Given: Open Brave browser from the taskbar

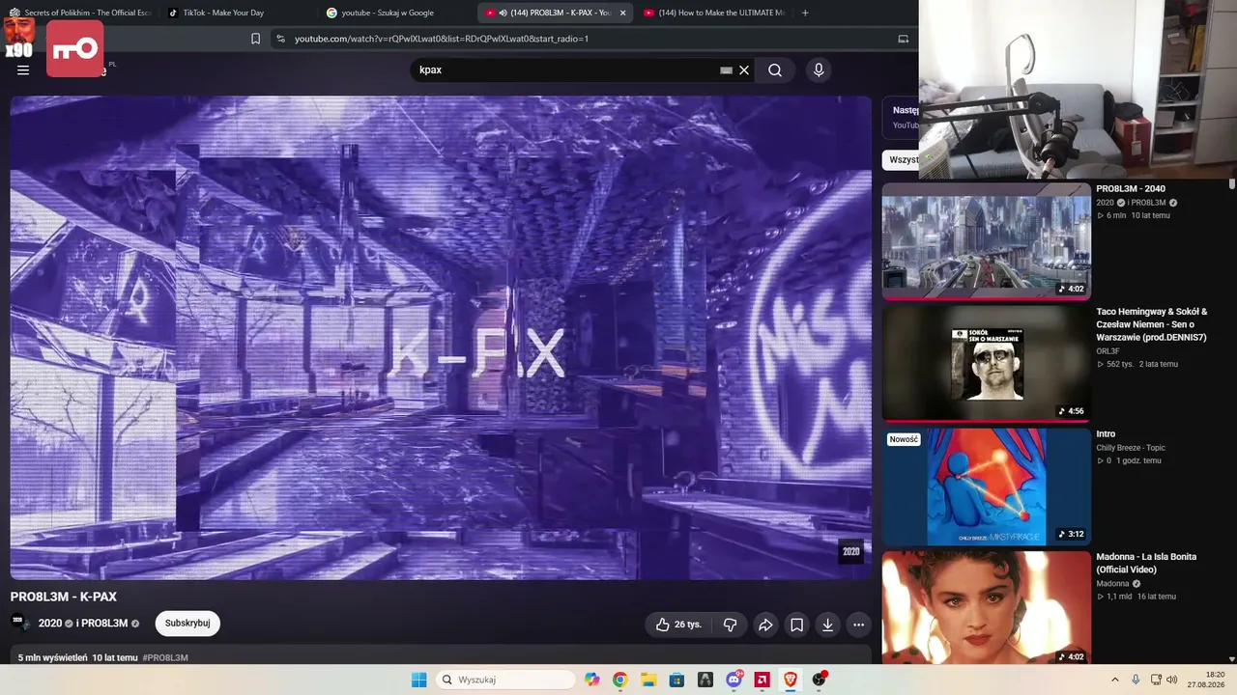Looking at the screenshot, I should [x=791, y=680].
